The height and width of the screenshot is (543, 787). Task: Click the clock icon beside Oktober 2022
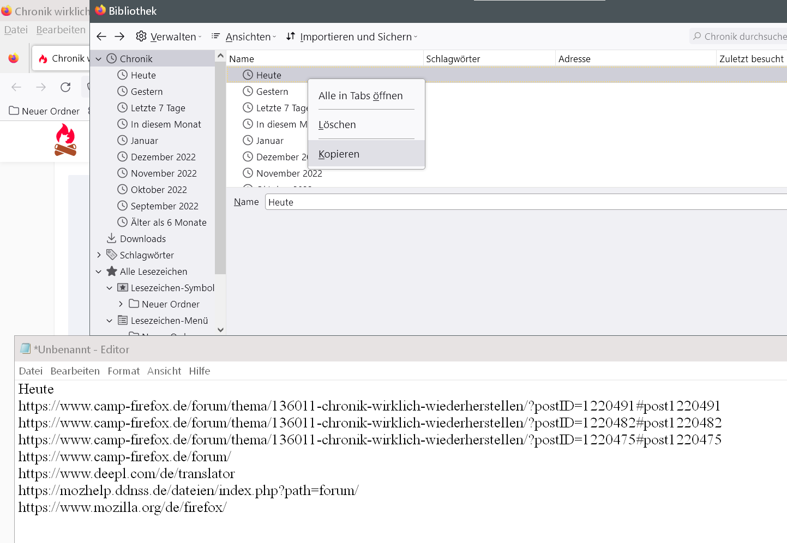coord(123,189)
